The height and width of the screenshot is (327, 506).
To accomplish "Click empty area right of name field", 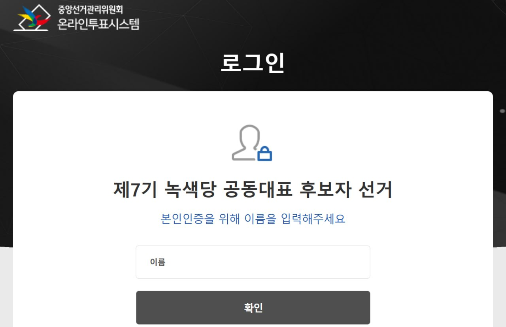I will coord(431,262).
